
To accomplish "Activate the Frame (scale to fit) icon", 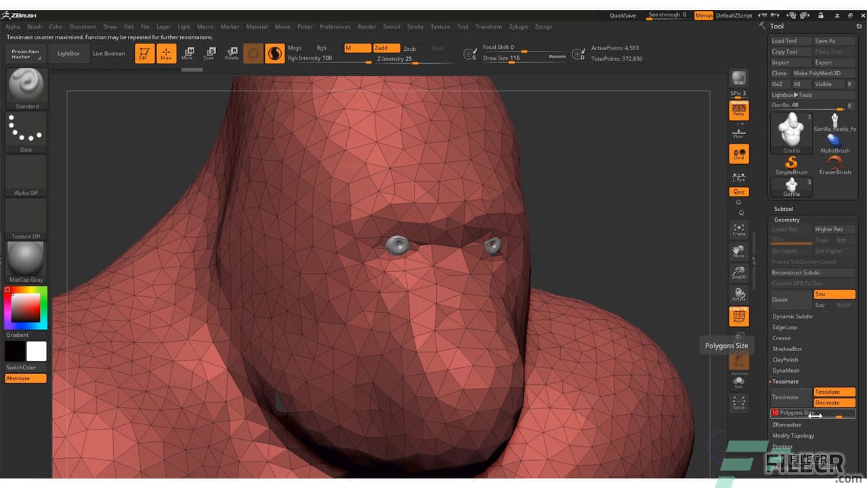I will [x=739, y=229].
